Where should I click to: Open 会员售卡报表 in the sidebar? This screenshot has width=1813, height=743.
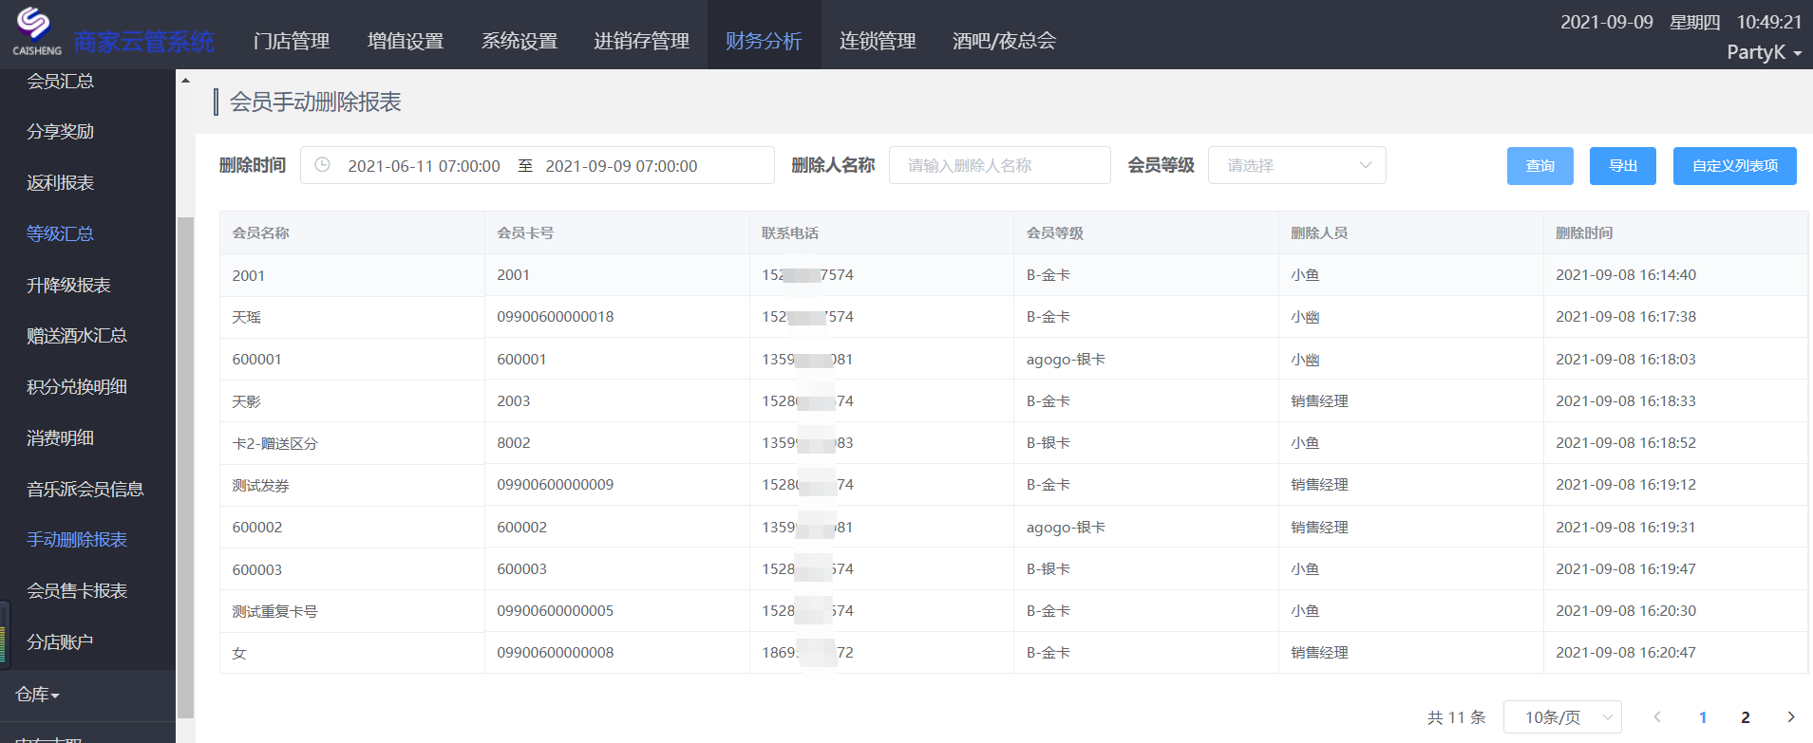[77, 590]
